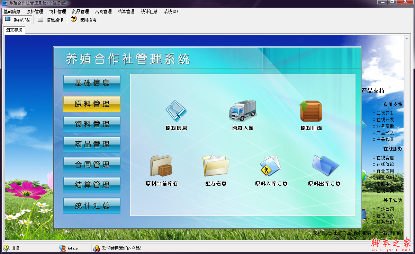Open the 统计汇总 menu

[x=149, y=12]
